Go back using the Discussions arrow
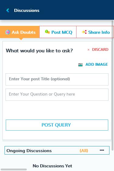The height and width of the screenshot is (171, 114). [8, 10]
